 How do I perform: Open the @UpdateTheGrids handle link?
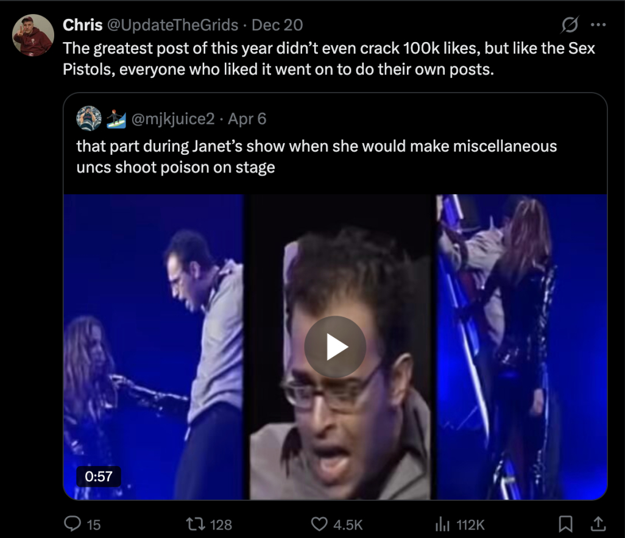(174, 26)
